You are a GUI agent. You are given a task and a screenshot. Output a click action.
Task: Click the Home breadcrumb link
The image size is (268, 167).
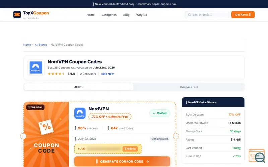click(x=27, y=45)
